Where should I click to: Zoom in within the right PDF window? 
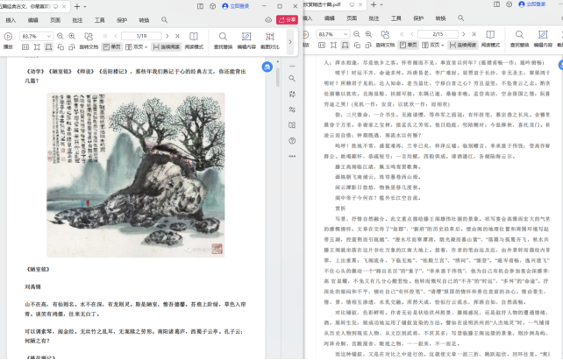368,34
